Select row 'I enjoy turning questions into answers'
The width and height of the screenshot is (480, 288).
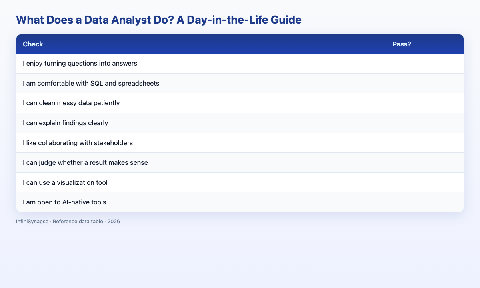240,64
